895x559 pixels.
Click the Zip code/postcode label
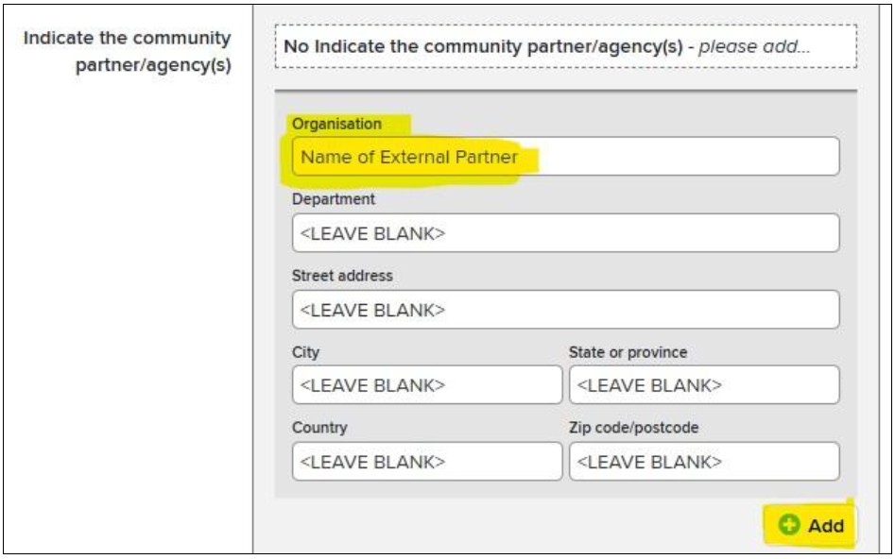[633, 428]
